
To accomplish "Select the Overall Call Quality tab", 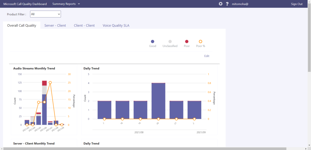I will (x=22, y=26).
